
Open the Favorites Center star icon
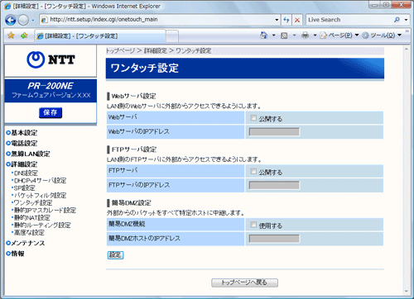tap(11, 36)
